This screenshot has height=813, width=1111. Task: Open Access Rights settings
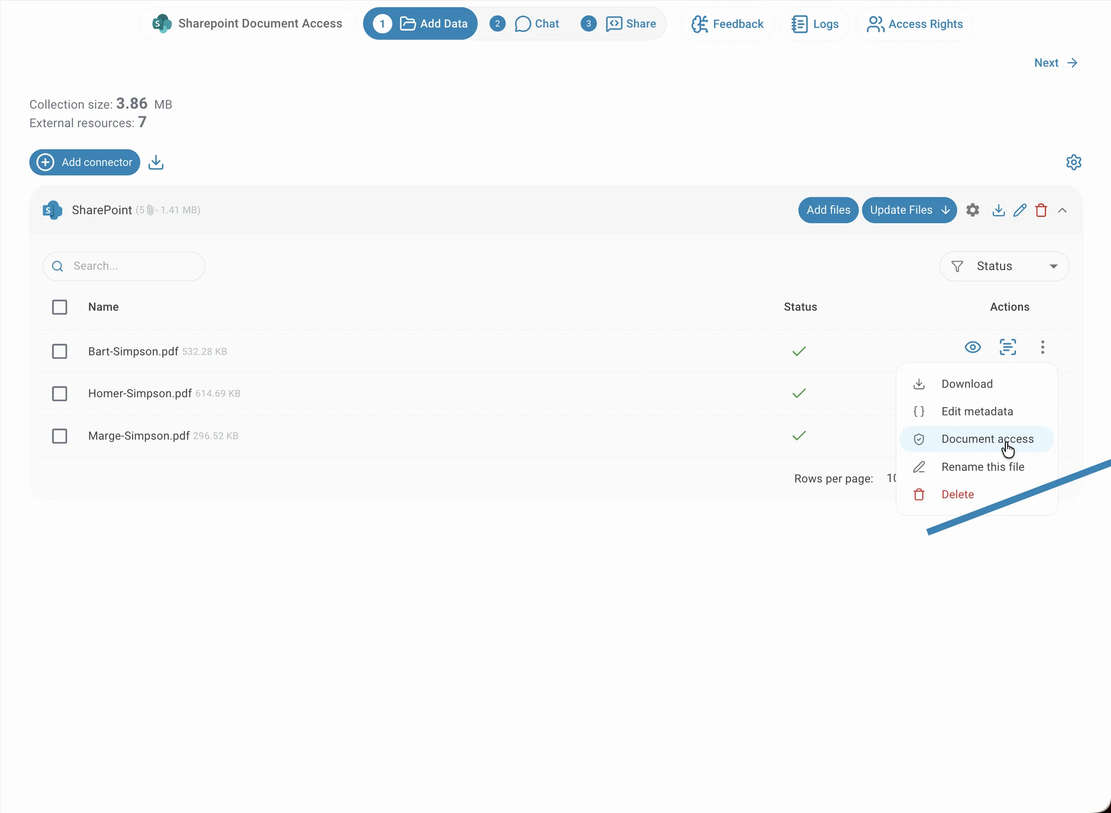click(x=915, y=24)
